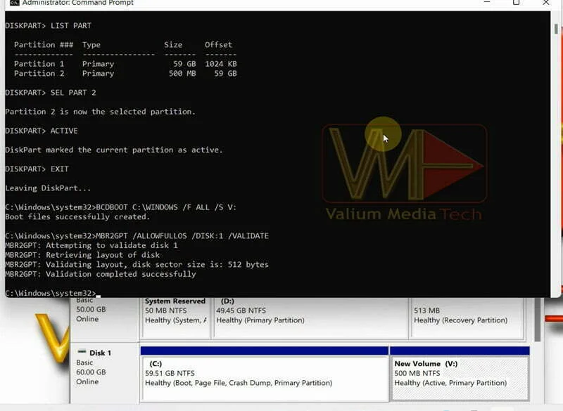Screen dimensions: 563x411
Task: Click the 'Size' column header in partition list
Action: tap(173, 45)
